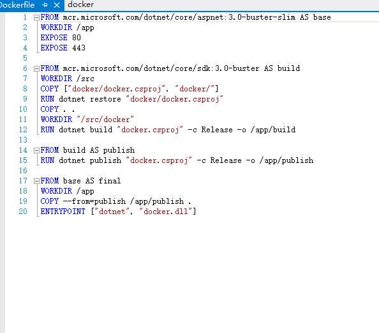This screenshot has height=333, width=379.
Task: Click the ENTRYPOINT keyword on line 20
Action: click(63, 212)
